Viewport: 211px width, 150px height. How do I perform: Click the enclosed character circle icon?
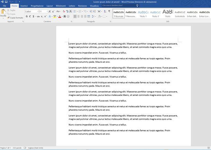[x=68, y=17]
